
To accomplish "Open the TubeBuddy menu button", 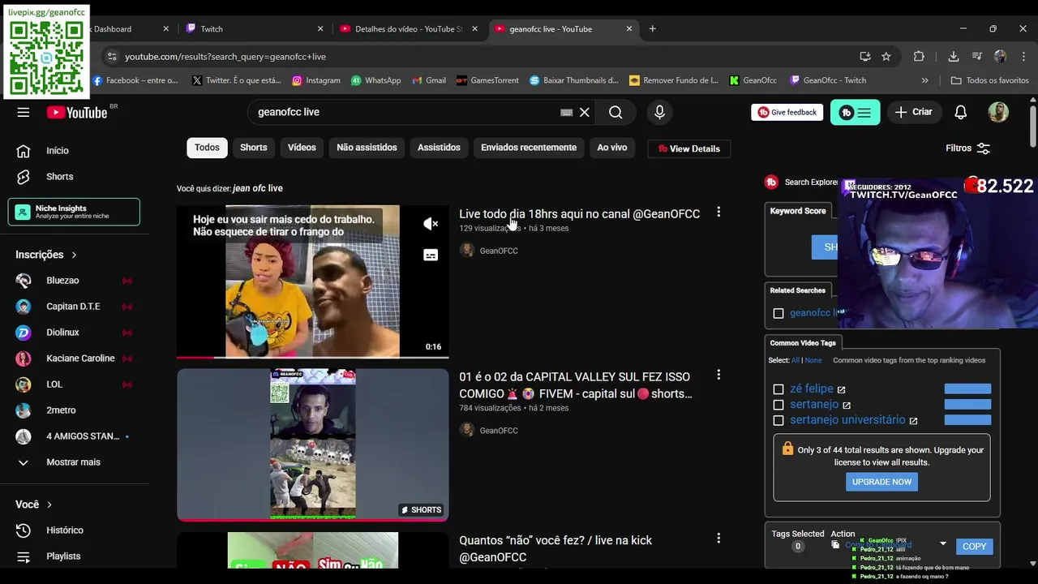I will tap(855, 112).
